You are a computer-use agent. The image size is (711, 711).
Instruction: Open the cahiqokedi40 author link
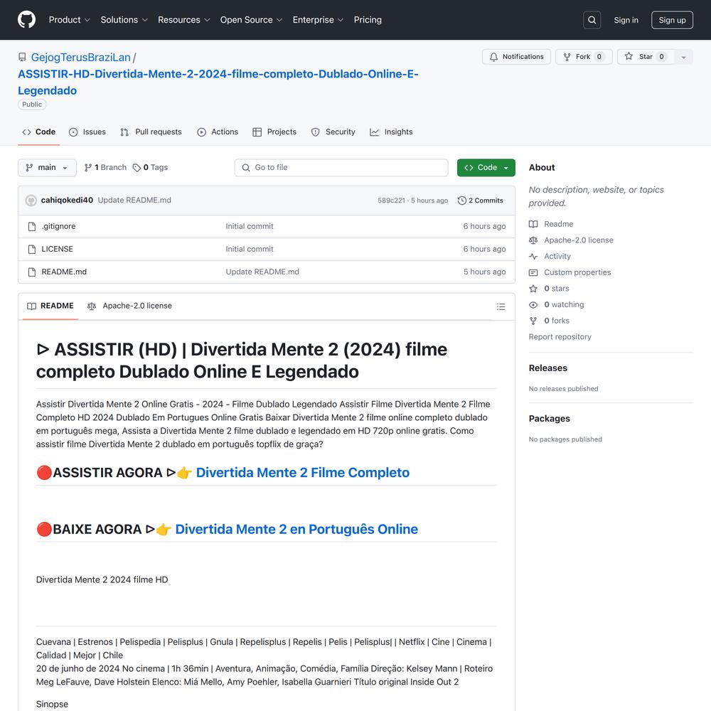pos(67,200)
